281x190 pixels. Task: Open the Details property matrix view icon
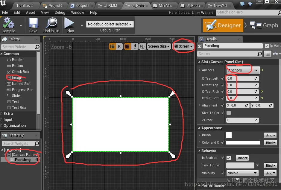[x=267, y=54]
